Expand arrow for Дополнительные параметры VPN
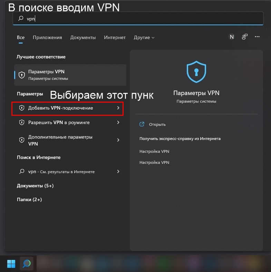Image resolution: width=271 pixels, height=272 pixels. (118, 140)
